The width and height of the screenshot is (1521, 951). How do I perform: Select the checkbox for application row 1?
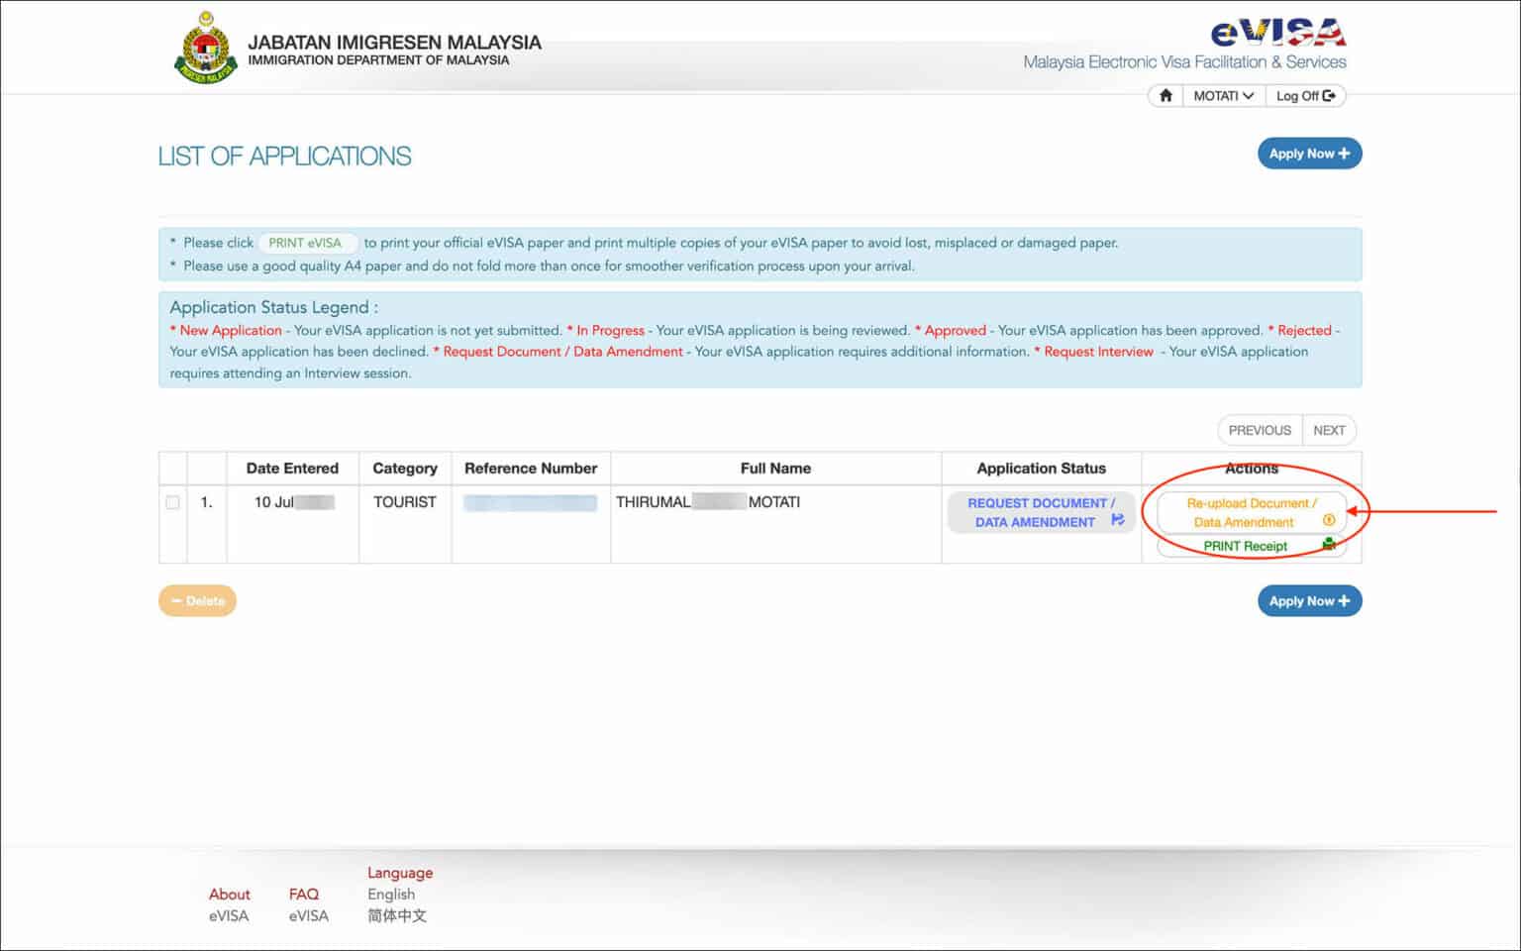172,502
